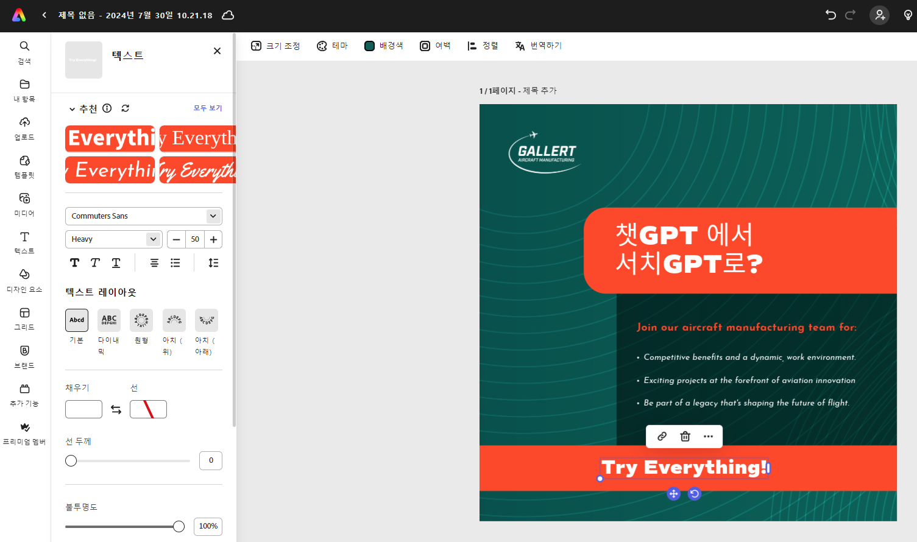Click the Adobe Express home logo

[19, 15]
